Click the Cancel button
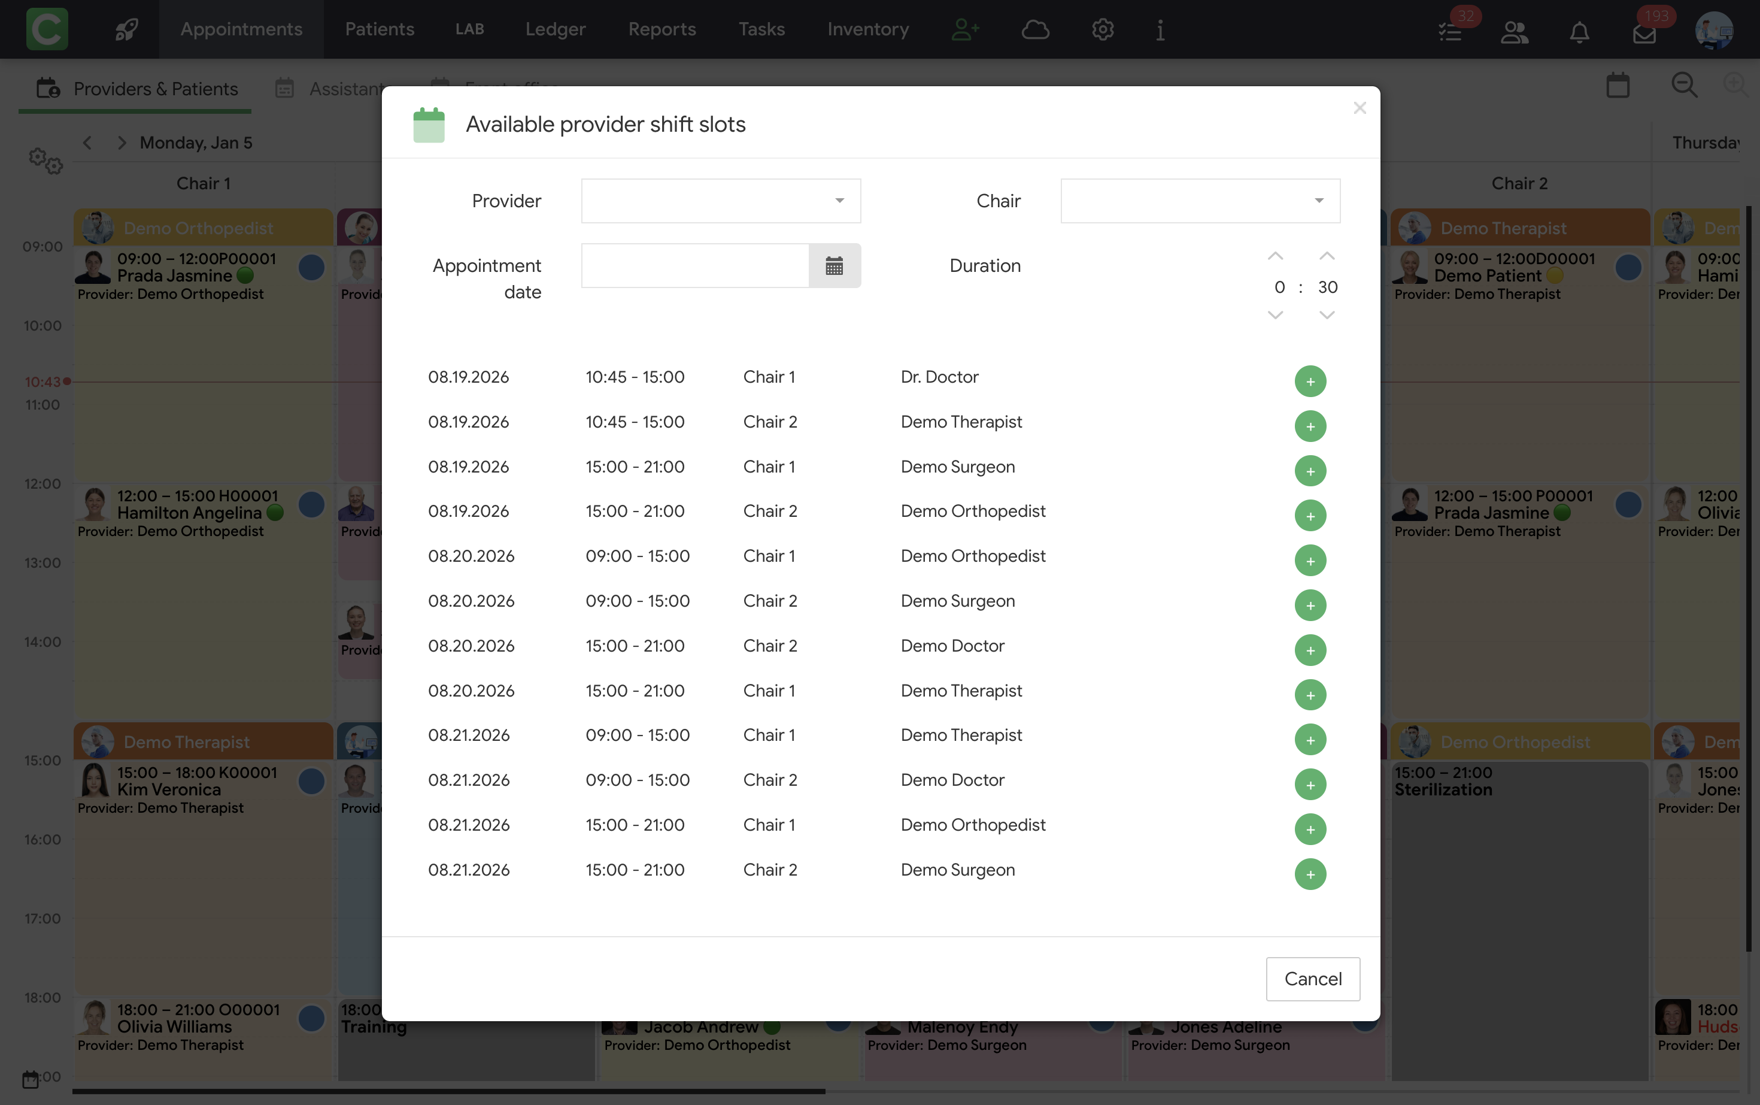 coord(1312,979)
